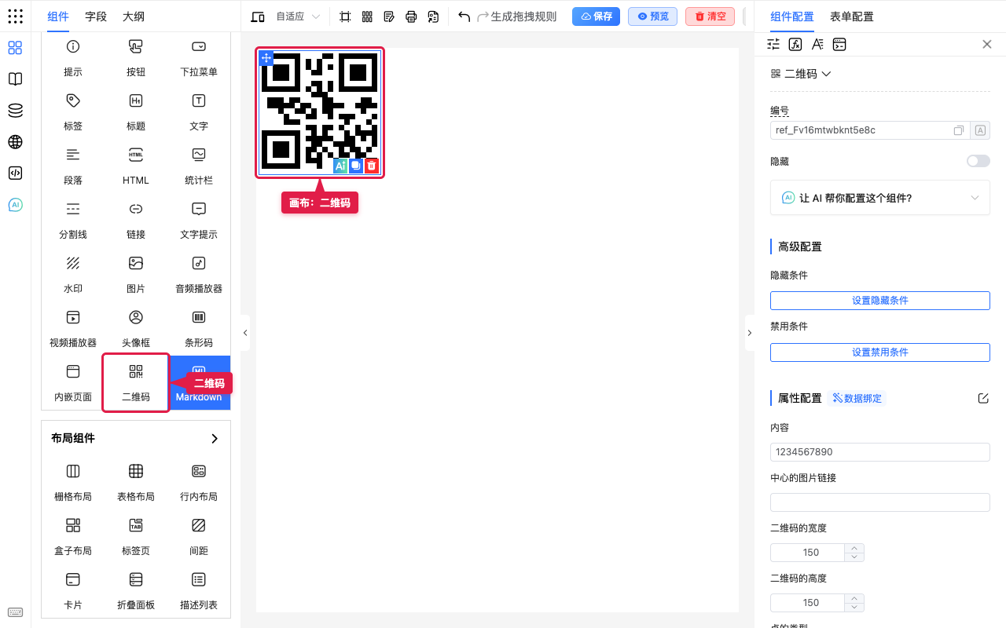The height and width of the screenshot is (628, 1006).
Task: Add the 表格布局 layout component
Action: (136, 482)
